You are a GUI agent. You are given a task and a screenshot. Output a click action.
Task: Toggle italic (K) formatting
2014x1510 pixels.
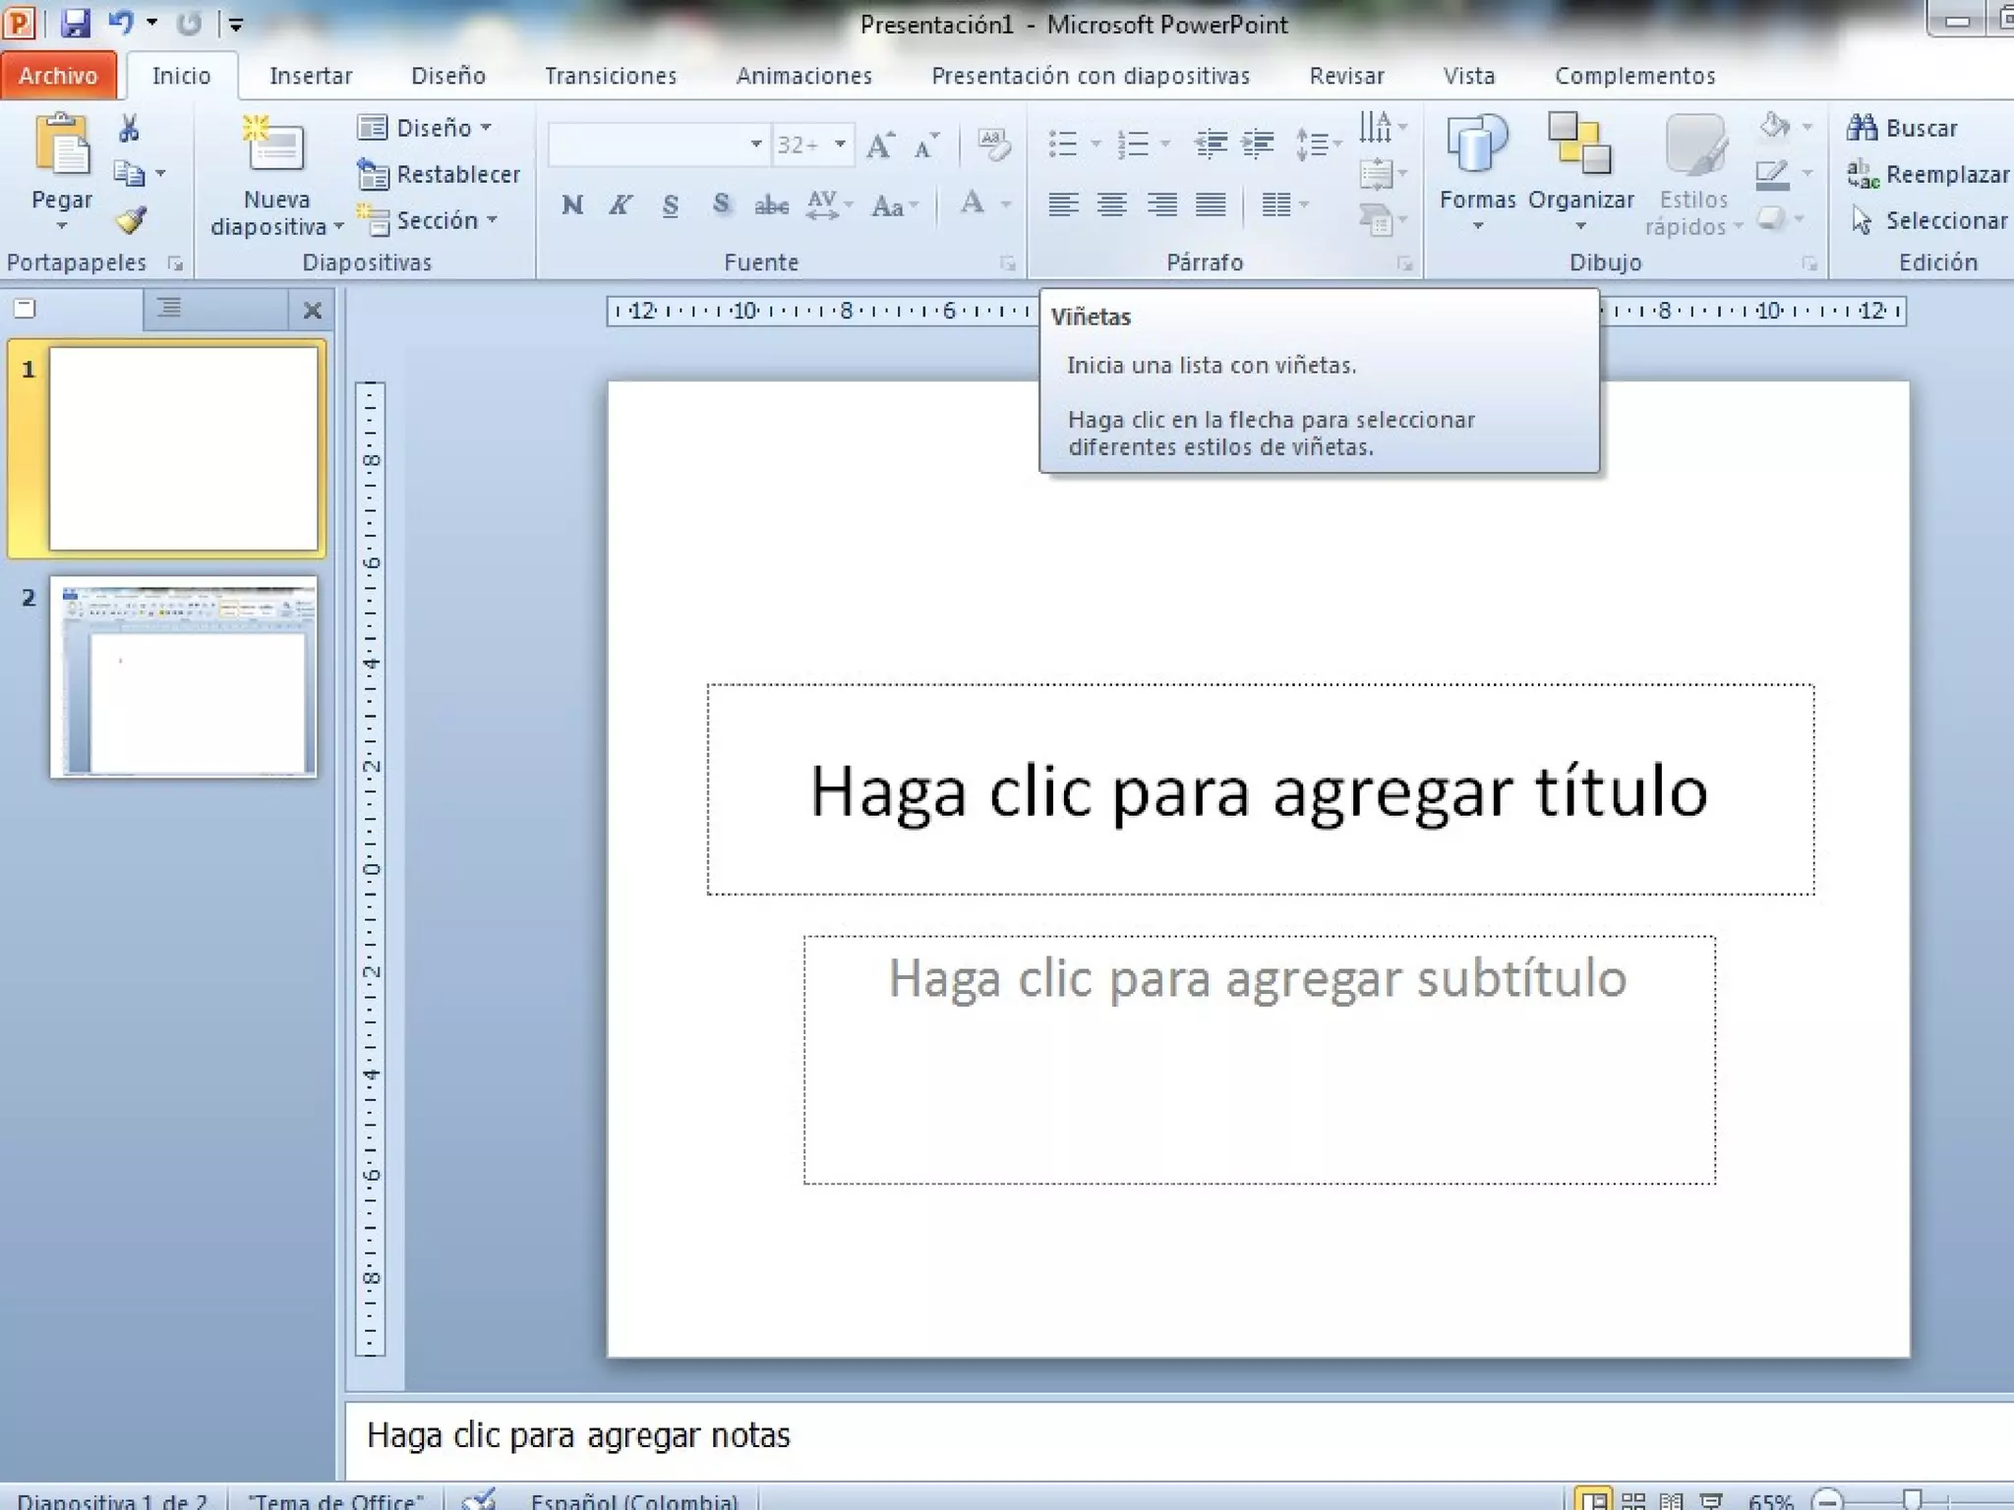point(620,204)
